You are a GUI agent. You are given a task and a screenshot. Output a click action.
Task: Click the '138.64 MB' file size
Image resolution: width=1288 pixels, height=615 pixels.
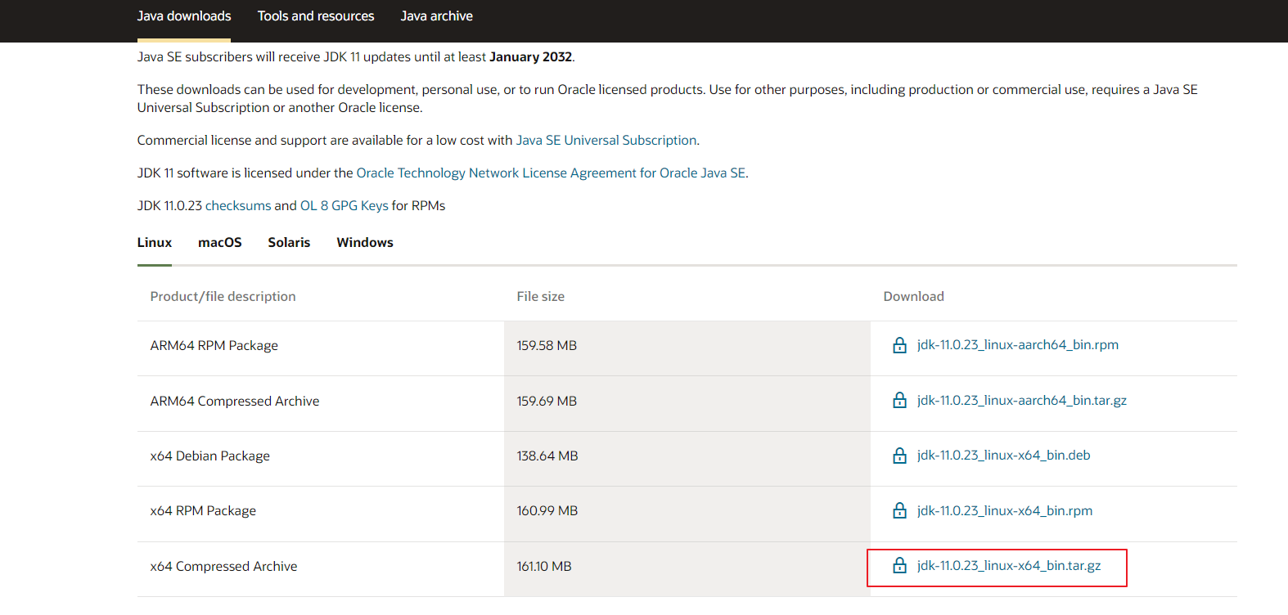(x=547, y=456)
